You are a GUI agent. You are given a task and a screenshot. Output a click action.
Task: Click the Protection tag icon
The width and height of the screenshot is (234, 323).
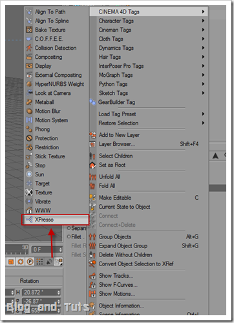point(29,138)
